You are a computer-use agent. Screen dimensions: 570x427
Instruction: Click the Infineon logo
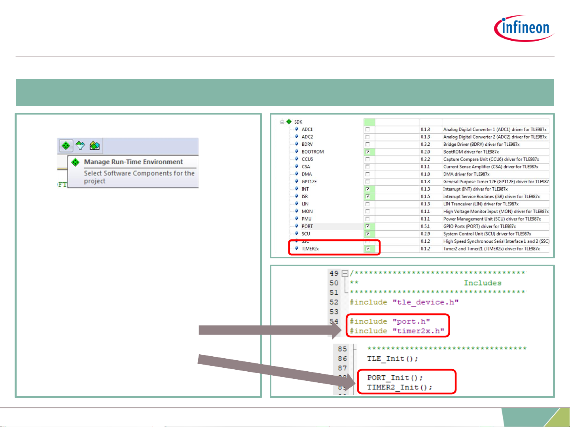coord(524,28)
